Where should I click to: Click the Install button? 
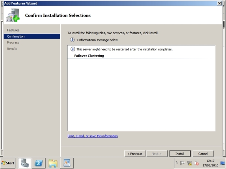[x=180, y=154]
